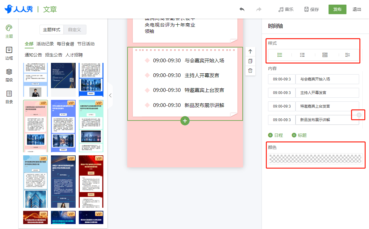Screen dimensions: 369x229
Task: Edit the time field beside 新品发布展示讲解
Action: [x=282, y=120]
